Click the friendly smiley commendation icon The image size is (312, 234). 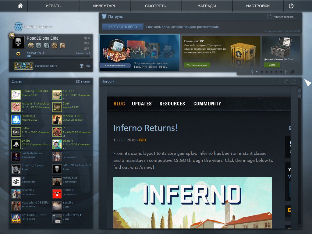click(x=85, y=38)
